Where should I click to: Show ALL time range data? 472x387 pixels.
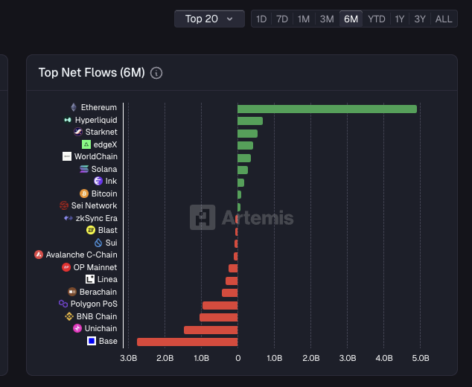click(x=444, y=19)
